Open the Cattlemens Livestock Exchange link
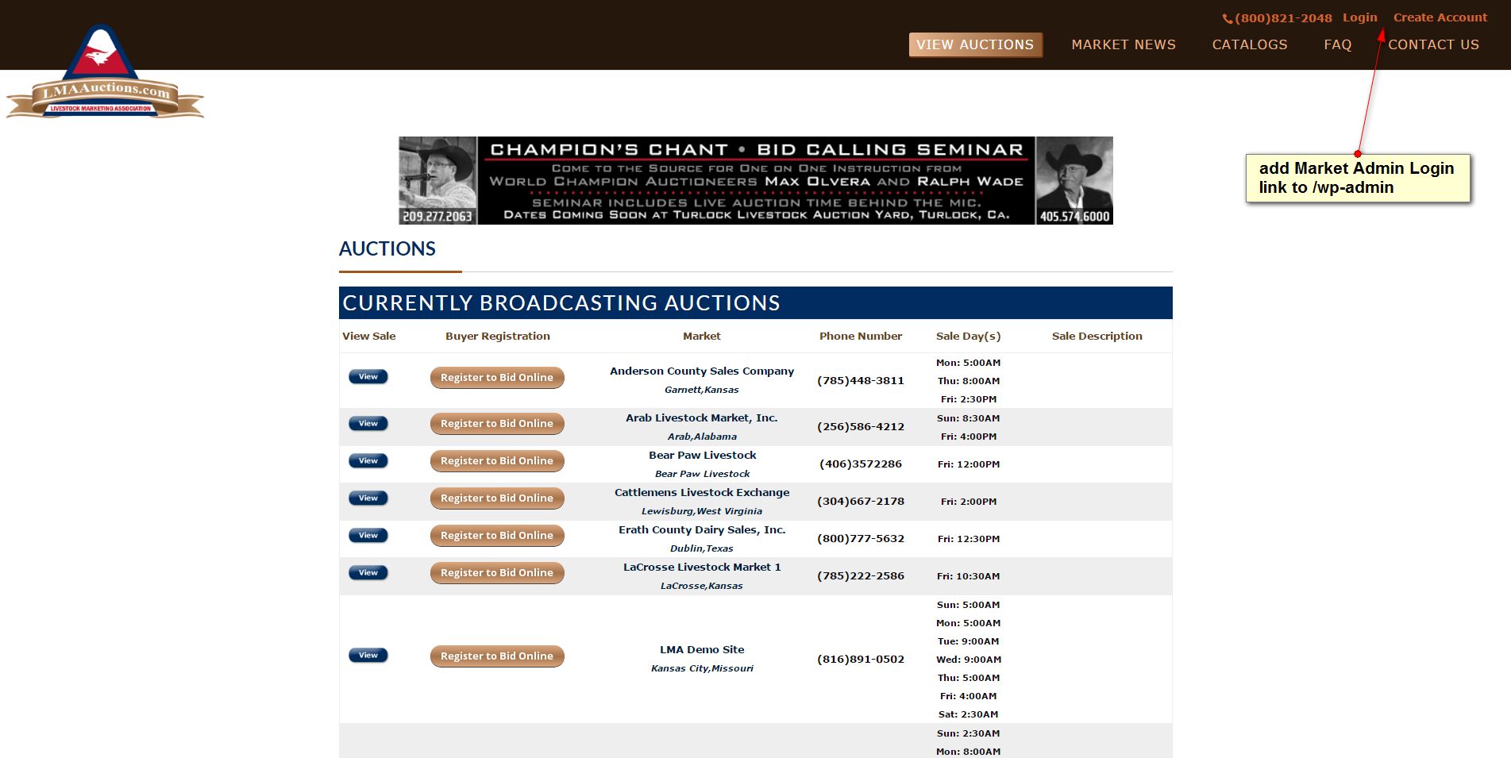1511x758 pixels. 702,492
